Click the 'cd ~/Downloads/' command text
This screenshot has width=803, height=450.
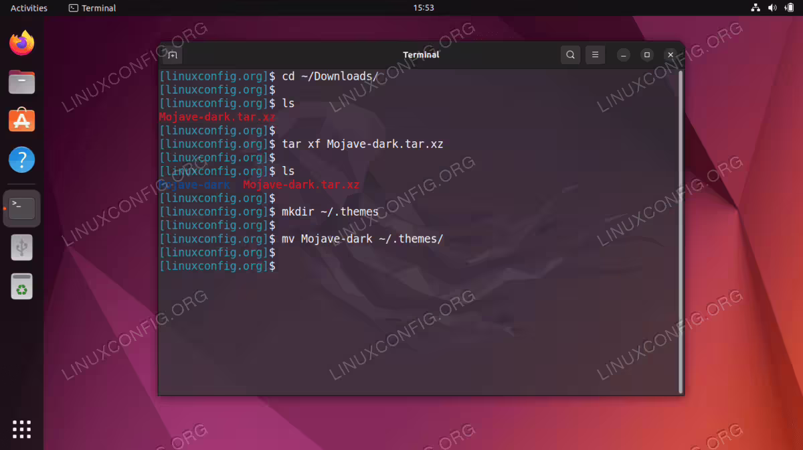330,76
